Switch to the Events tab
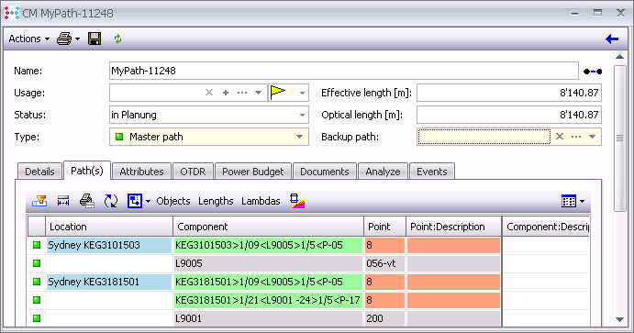The height and width of the screenshot is (333, 634). [432, 172]
